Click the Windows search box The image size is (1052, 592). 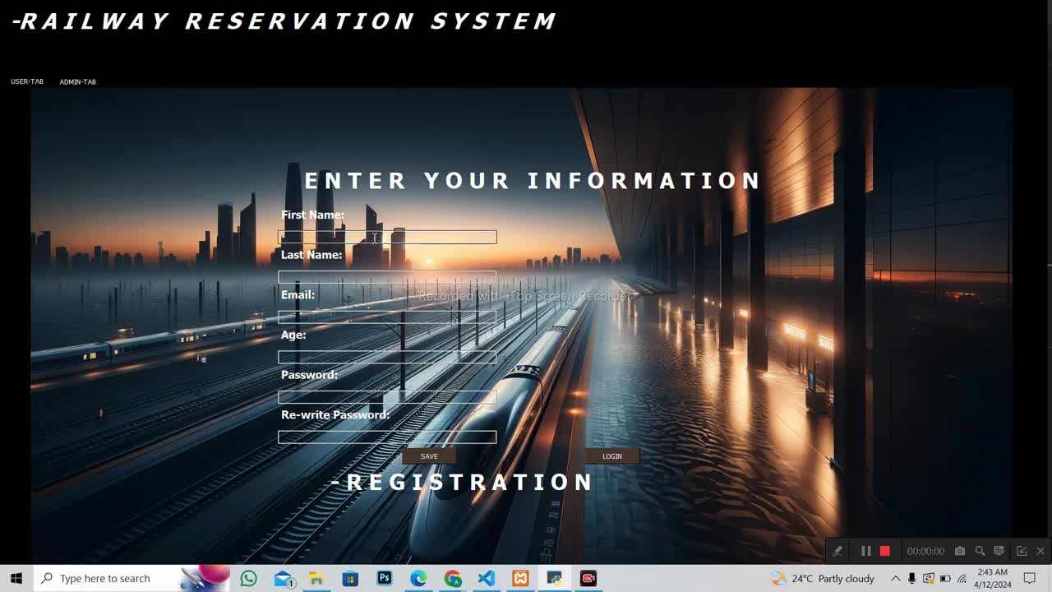pyautogui.click(x=105, y=578)
